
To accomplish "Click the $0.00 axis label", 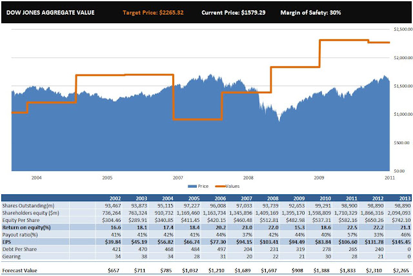I will [399, 171].
